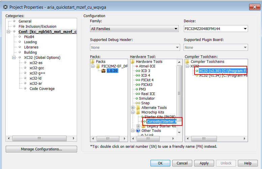Select the File Inclusion/Exclusion category
The image size is (262, 169).
pos(37,26)
